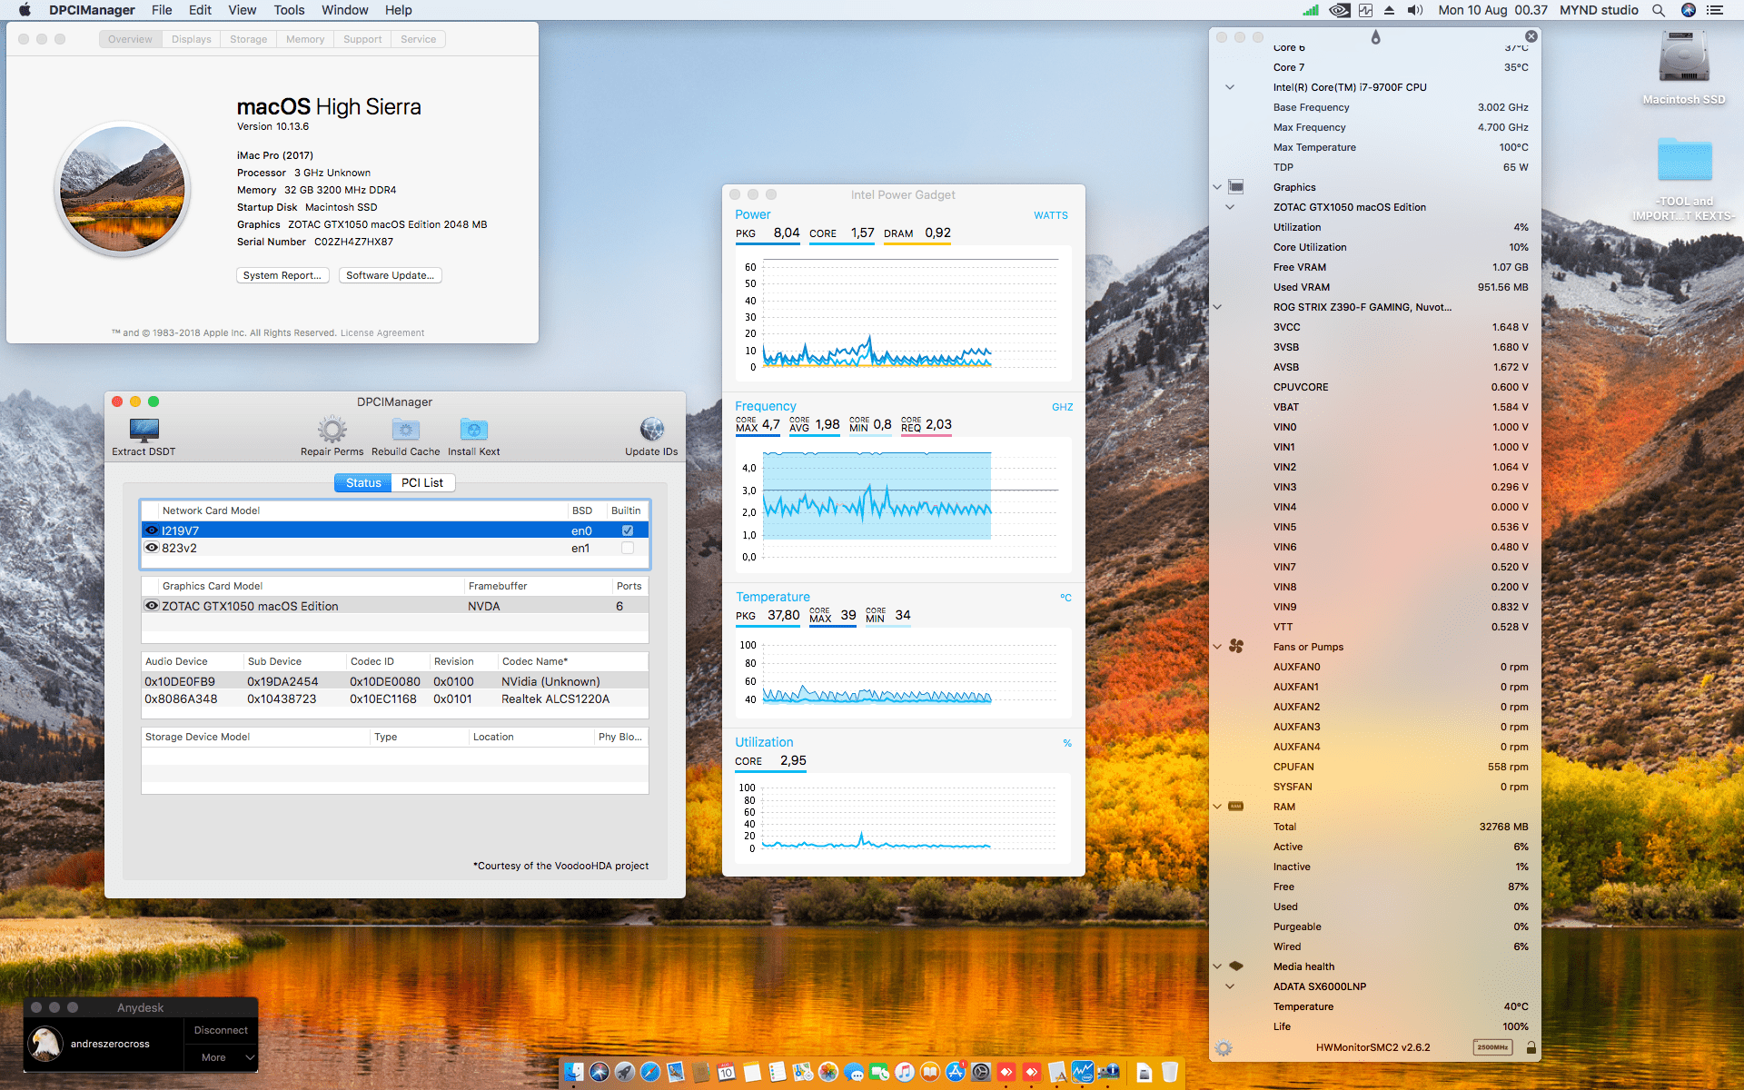
Task: Click the MYND studio user menu
Action: [x=1599, y=10]
